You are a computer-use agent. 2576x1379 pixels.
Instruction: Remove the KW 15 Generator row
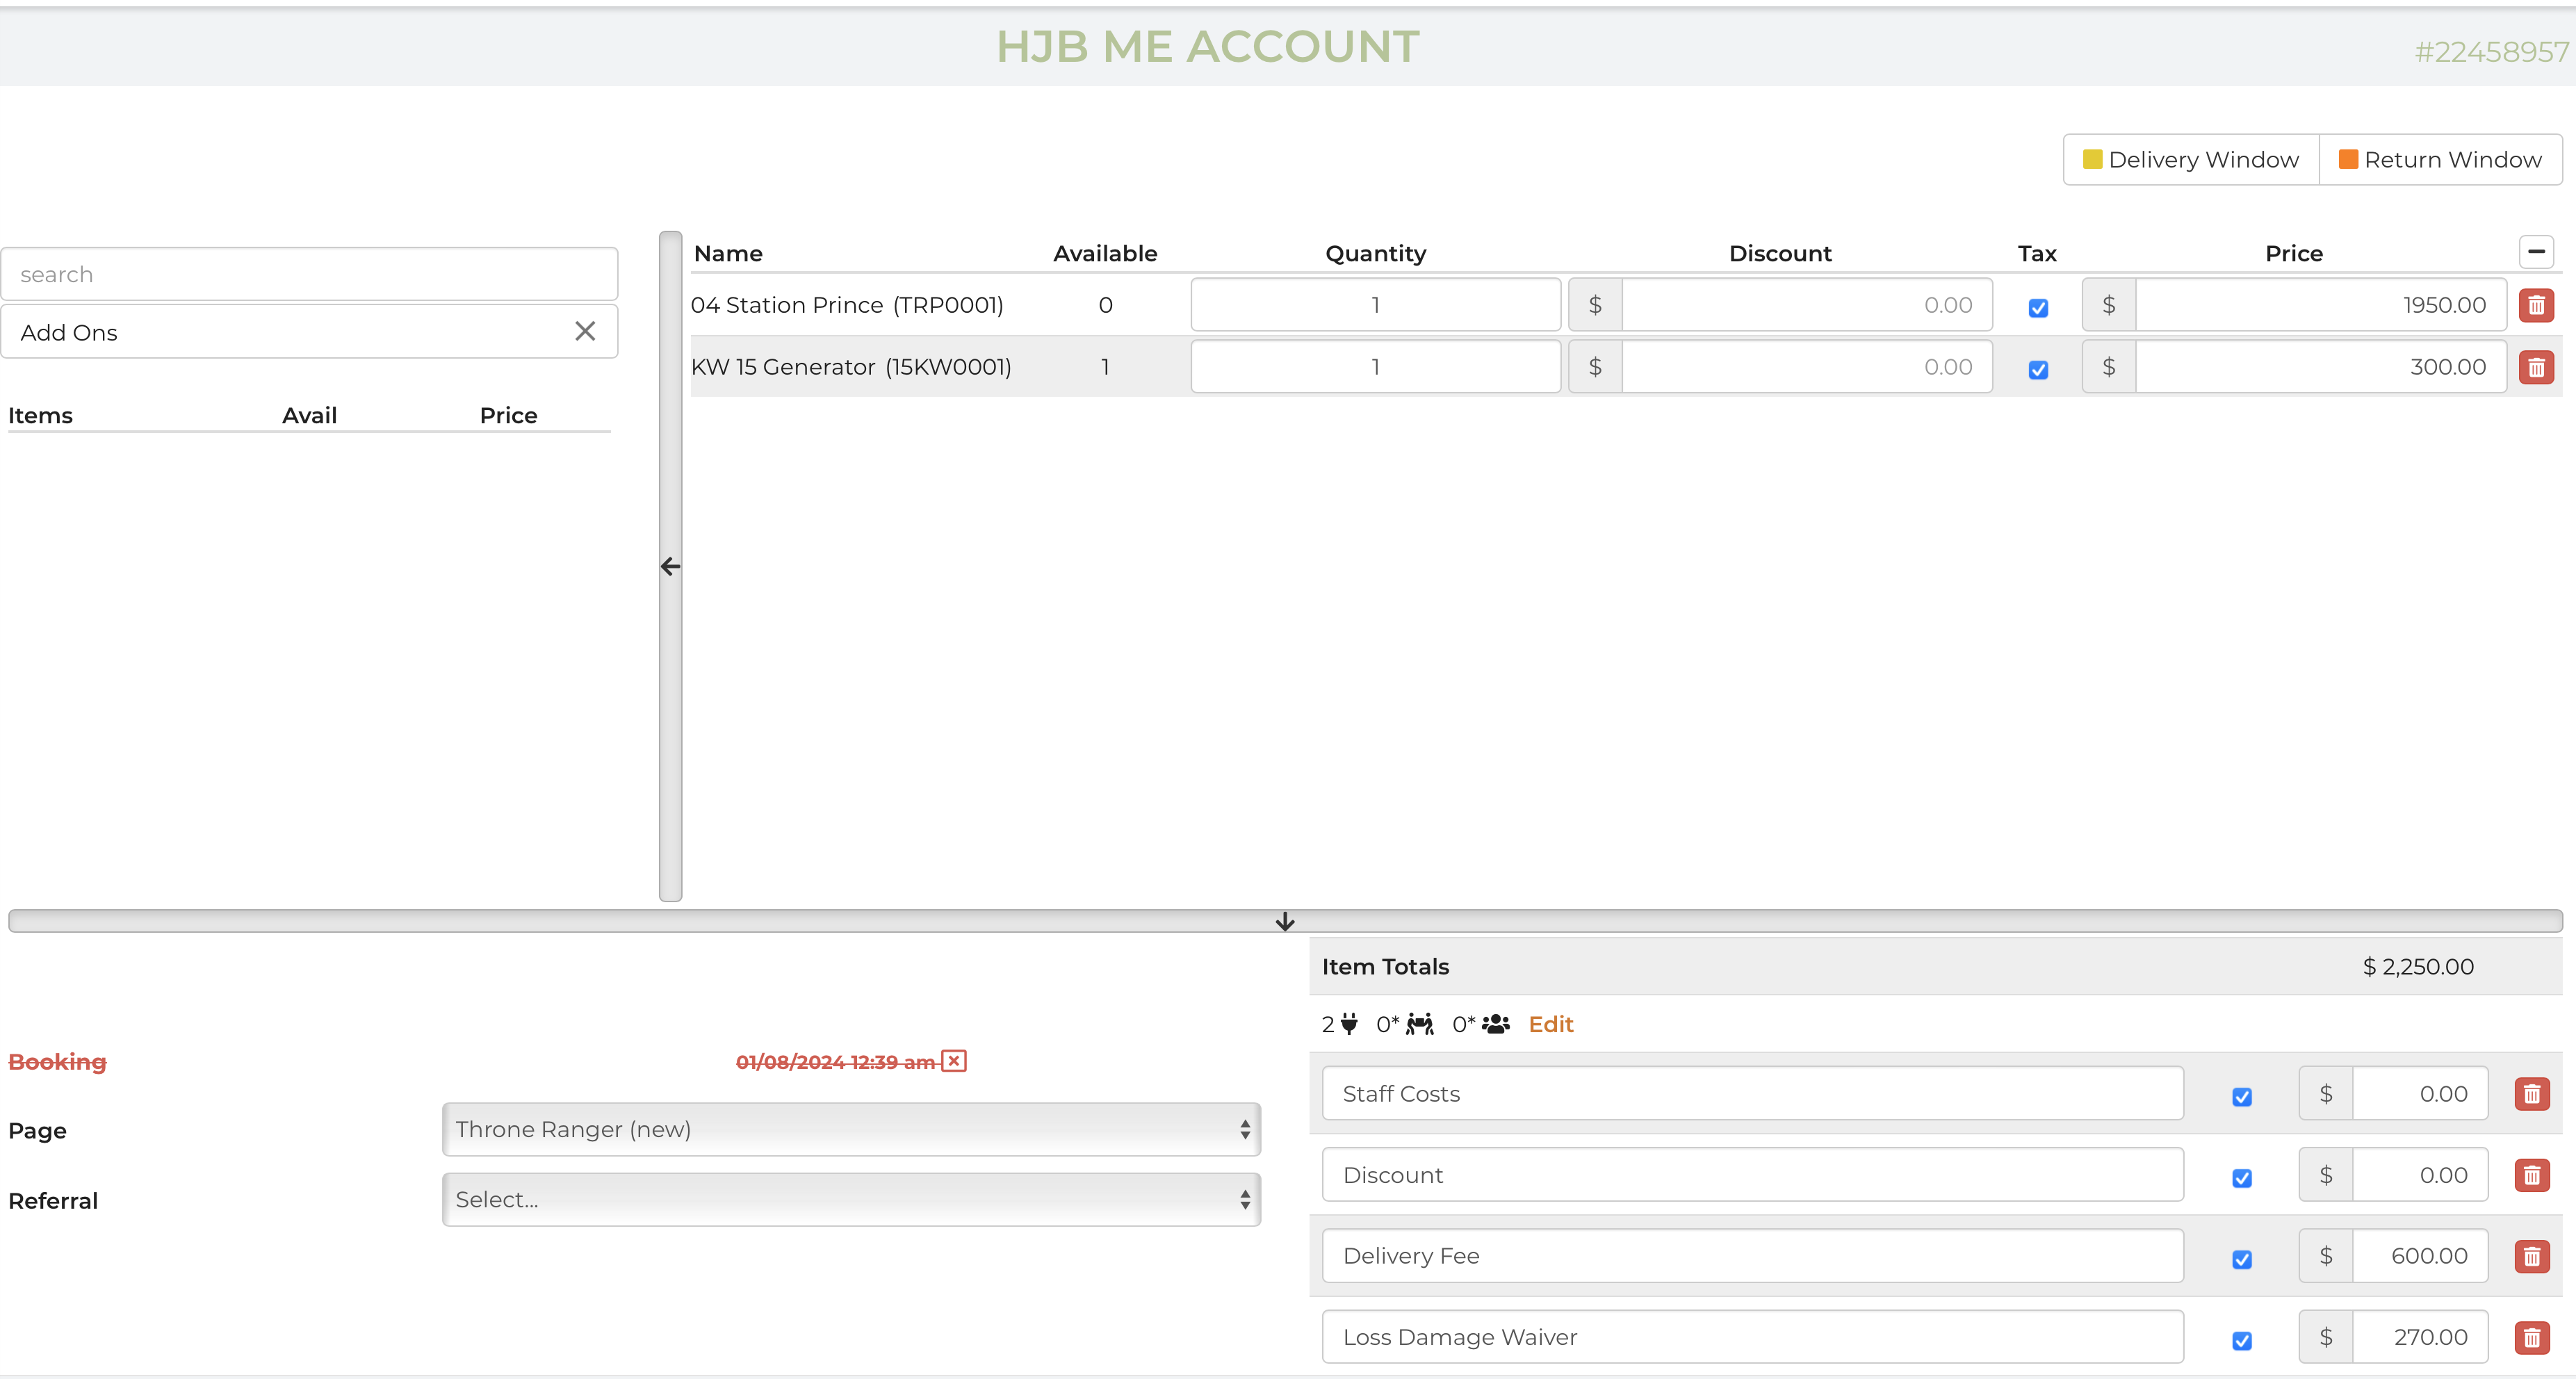[2535, 367]
